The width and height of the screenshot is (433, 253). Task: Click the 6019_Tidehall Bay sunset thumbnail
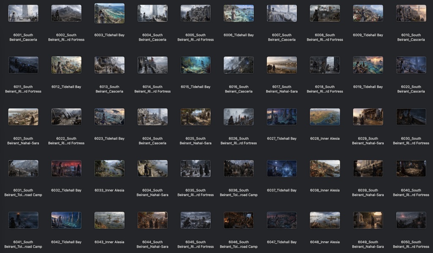pyautogui.click(x=368, y=65)
